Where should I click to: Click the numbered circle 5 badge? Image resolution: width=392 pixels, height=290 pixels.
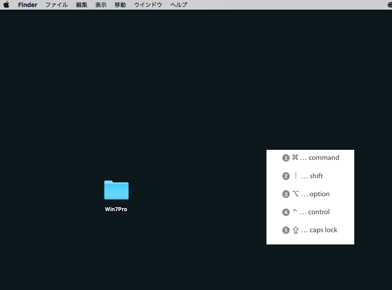point(286,230)
